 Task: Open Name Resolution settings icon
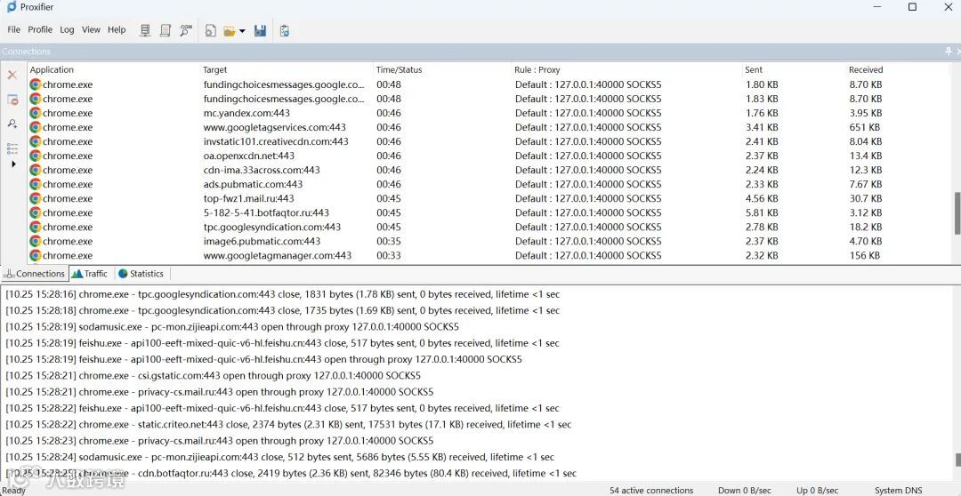click(x=186, y=30)
